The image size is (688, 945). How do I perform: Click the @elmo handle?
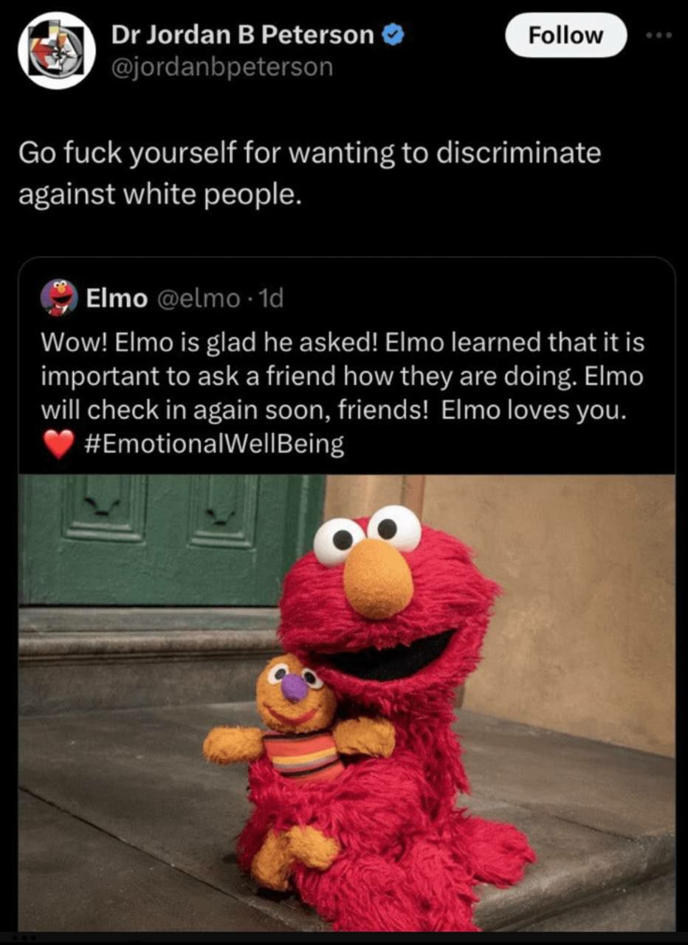[x=196, y=298]
